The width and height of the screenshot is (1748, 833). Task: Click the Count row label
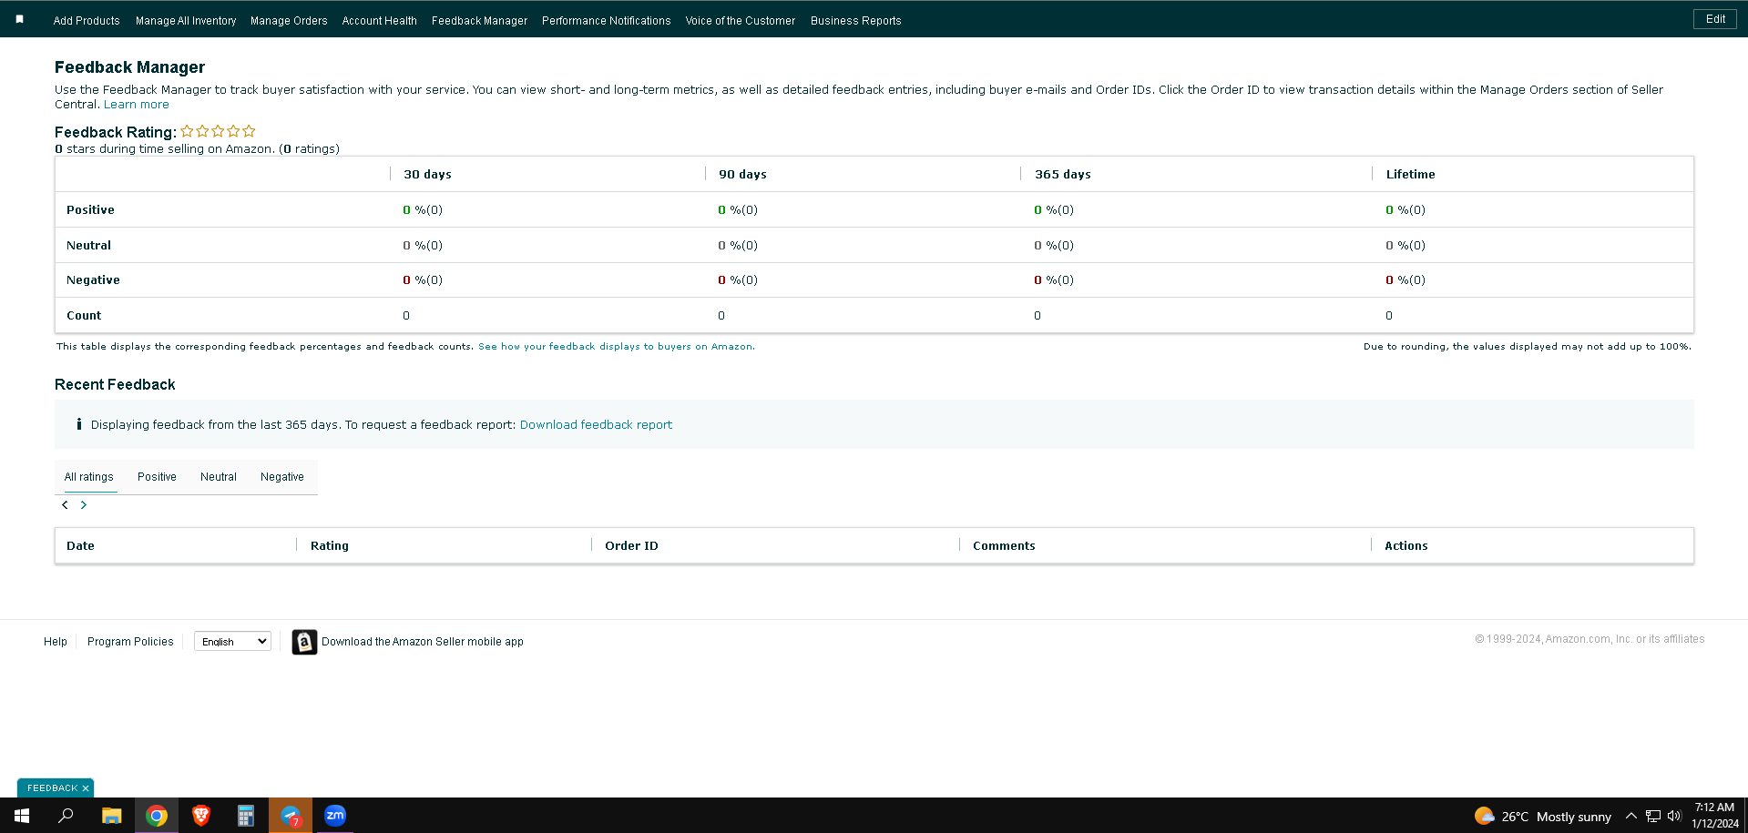point(84,316)
